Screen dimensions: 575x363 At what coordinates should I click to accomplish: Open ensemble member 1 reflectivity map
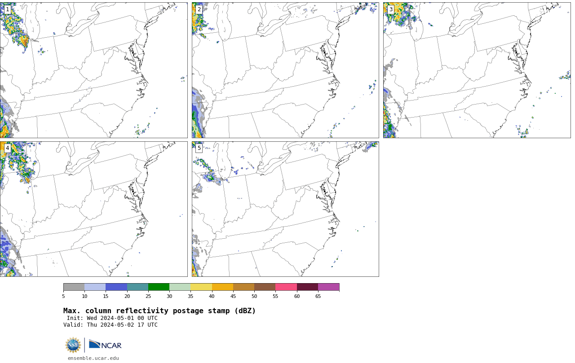coord(93,70)
